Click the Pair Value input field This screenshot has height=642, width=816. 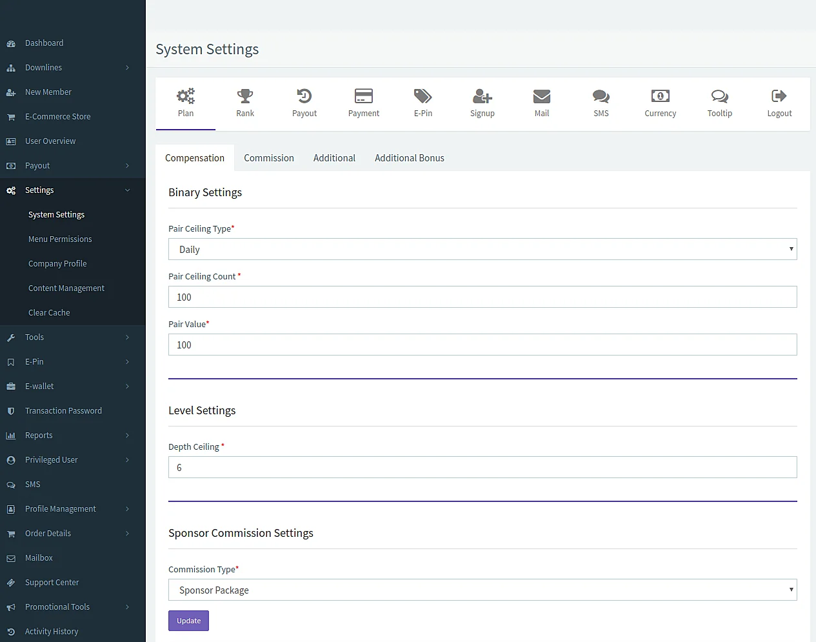click(483, 345)
